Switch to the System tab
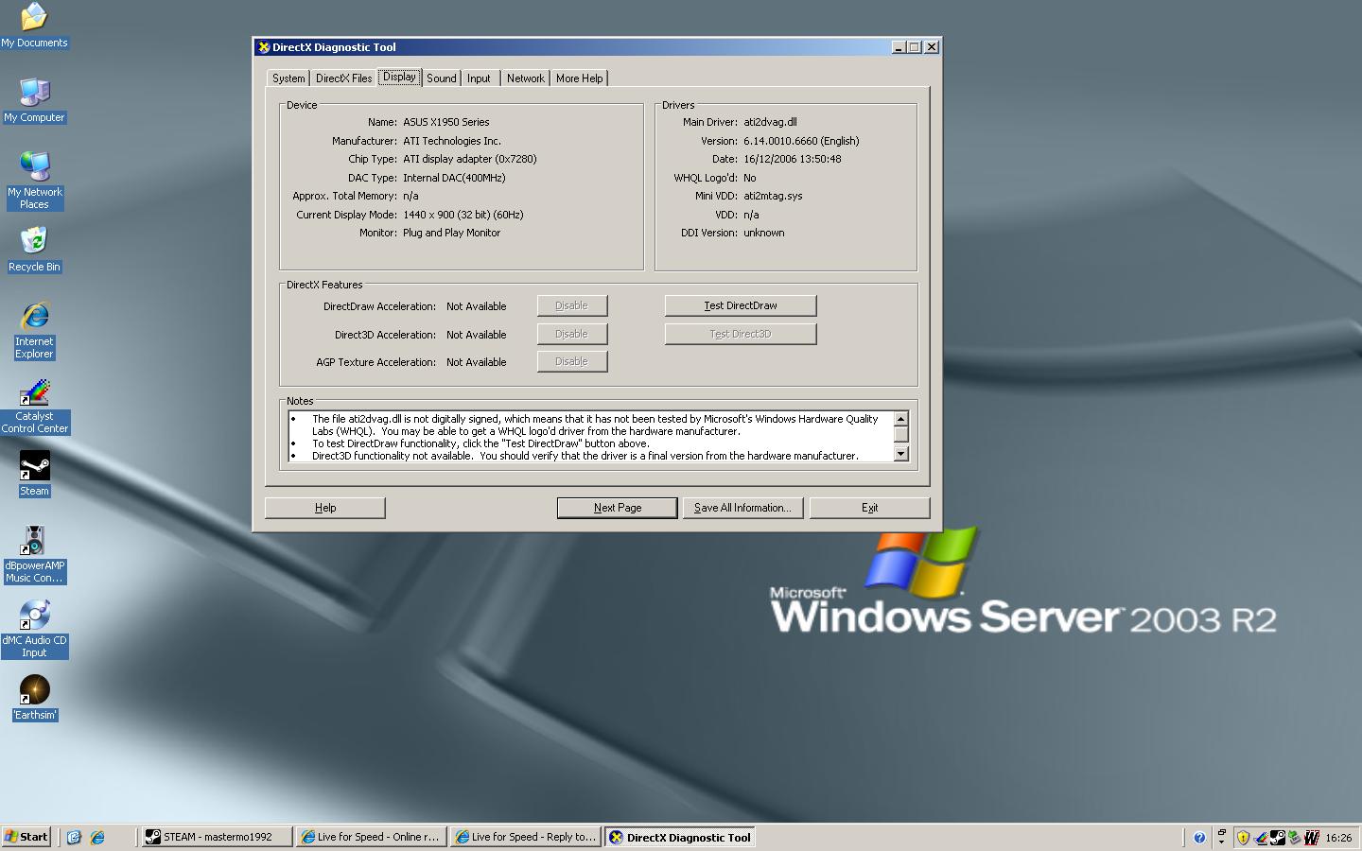 (x=288, y=78)
